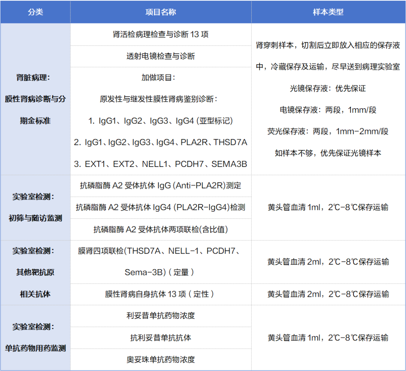This screenshot has width=406, height=371.
Task: Click the 肾穿刺样本 sample description line
Action: coord(328,45)
